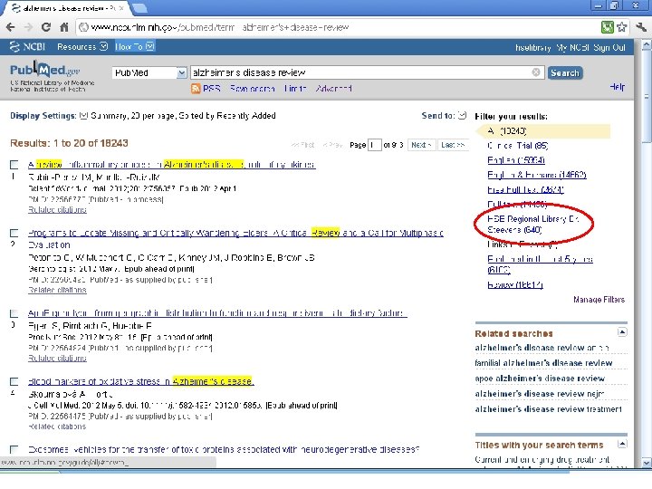Filter by Free Full Text
The width and height of the screenshot is (652, 489).
click(x=525, y=189)
